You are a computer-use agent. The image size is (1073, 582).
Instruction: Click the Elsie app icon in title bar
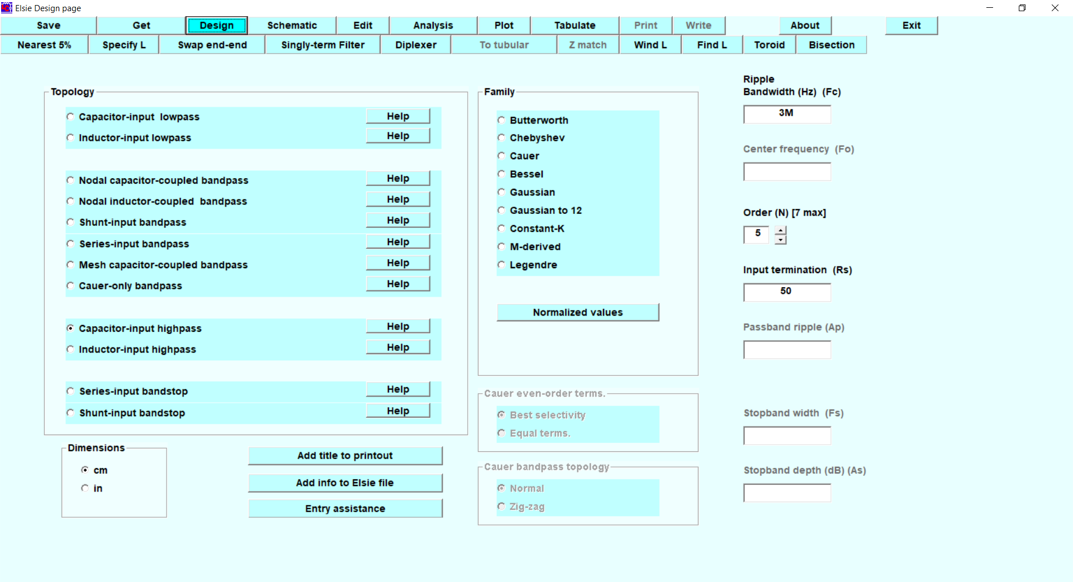click(7, 8)
